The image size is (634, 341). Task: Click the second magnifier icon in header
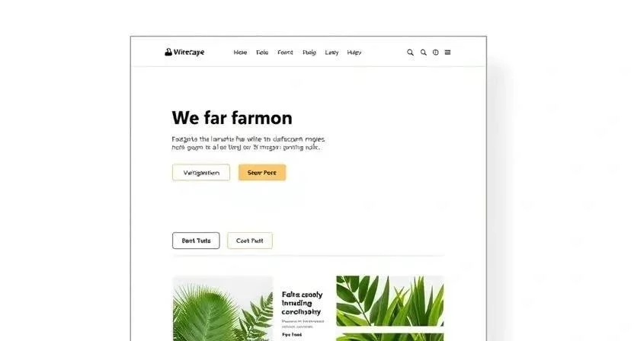[x=424, y=53]
